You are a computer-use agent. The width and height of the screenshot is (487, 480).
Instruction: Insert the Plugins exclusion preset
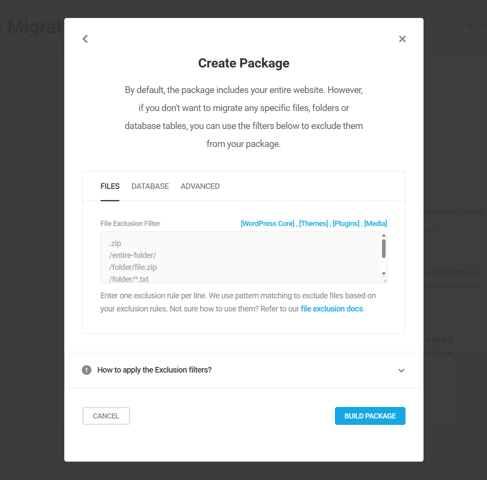(346, 223)
